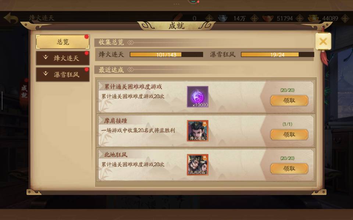Click the purple swirl reward icon x10000
This screenshot has height=220, width=353.
point(198,97)
